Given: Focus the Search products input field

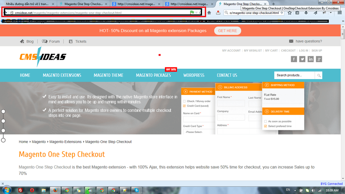Looking at the screenshot, I should pos(294,75).
